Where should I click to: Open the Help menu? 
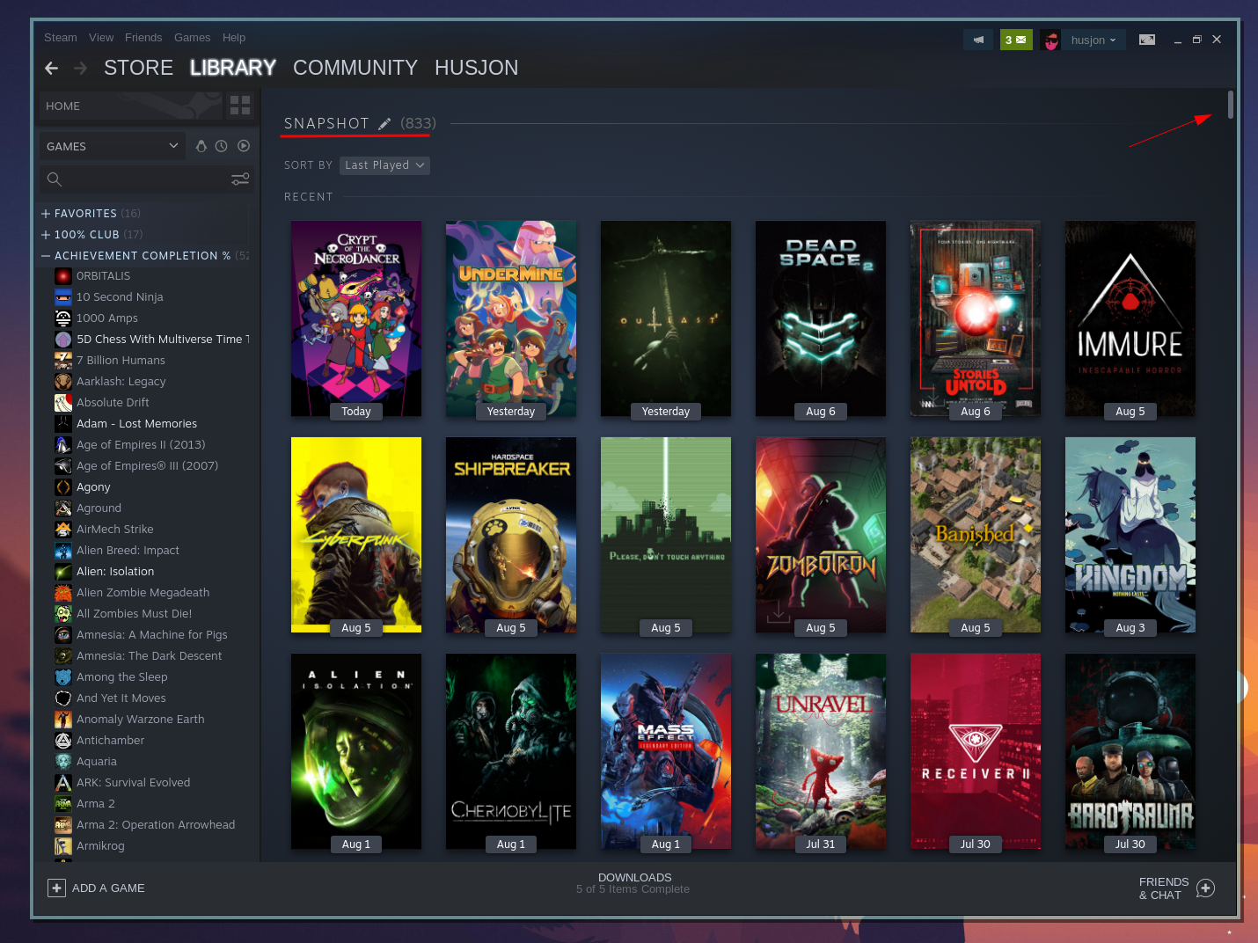coord(234,38)
